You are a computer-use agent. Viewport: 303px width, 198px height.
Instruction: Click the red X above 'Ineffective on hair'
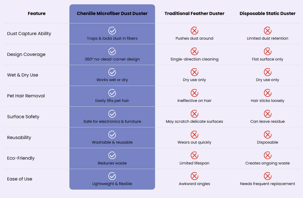coord(194,93)
